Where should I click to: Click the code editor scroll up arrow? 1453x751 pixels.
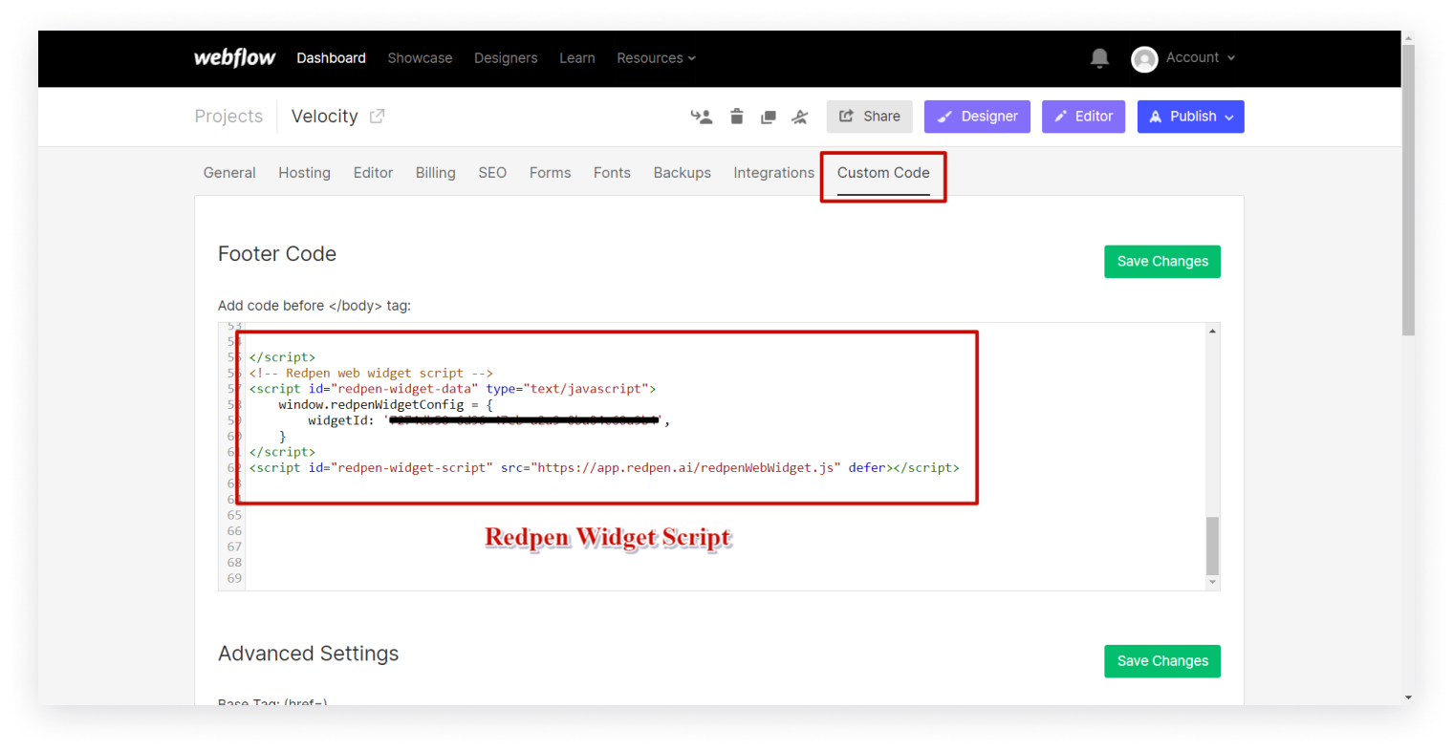1212,331
